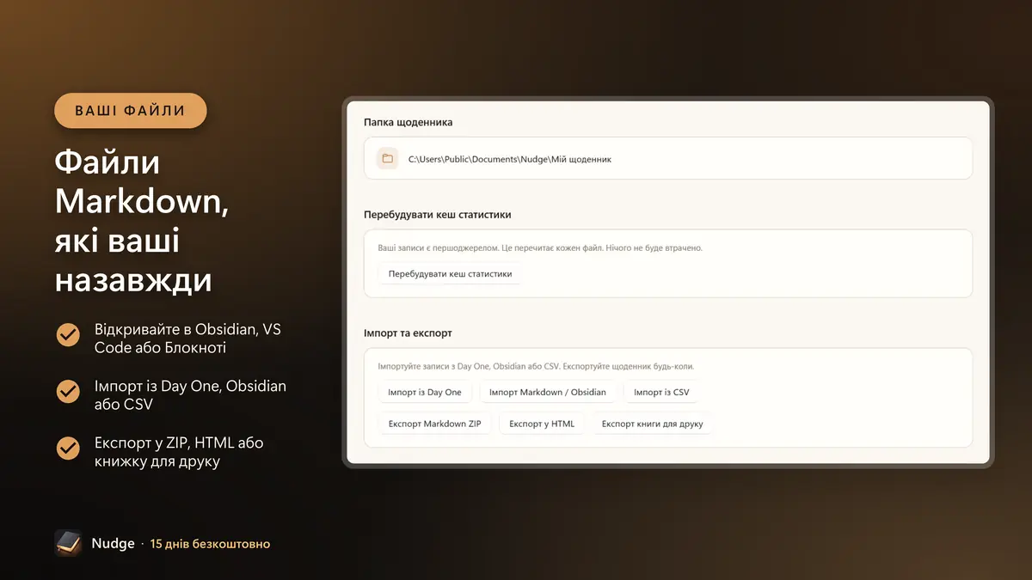Click the Nudge book logo icon
Screen dimensions: 1032x580
68,543
